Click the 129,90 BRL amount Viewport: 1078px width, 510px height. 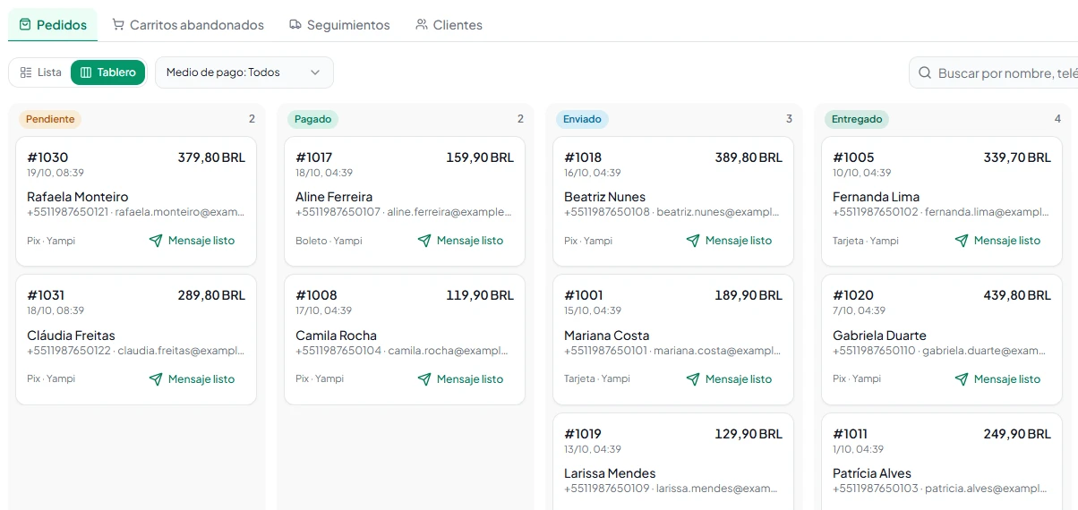(x=749, y=434)
